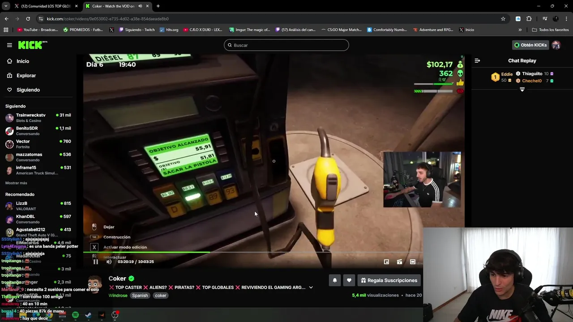Collapse the Chat Replay panel

[477, 60]
